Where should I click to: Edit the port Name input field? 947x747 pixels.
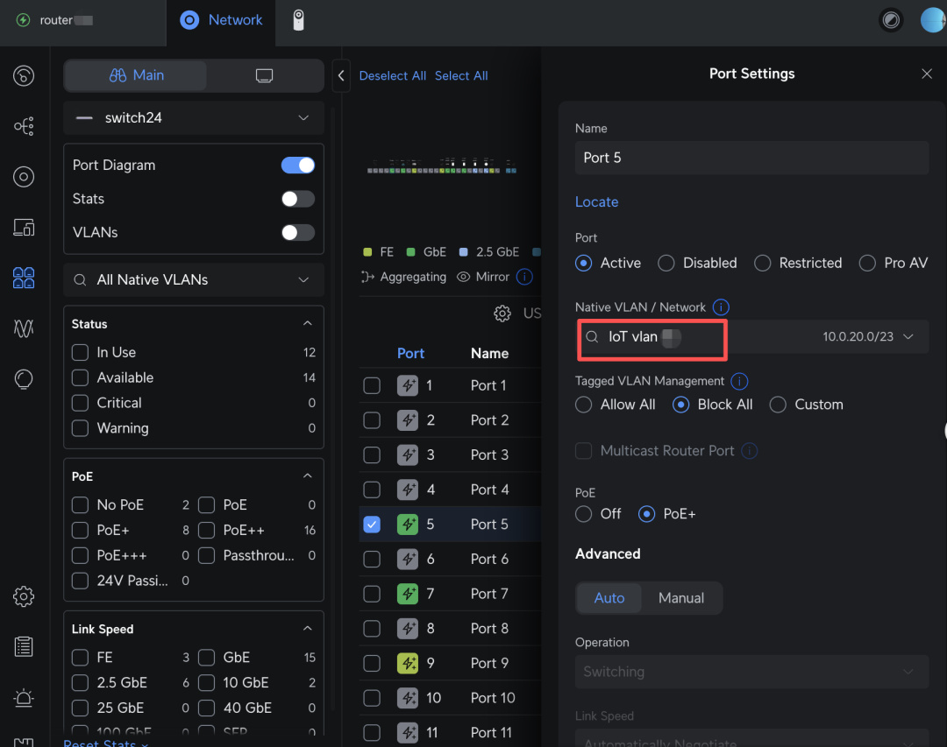point(751,159)
